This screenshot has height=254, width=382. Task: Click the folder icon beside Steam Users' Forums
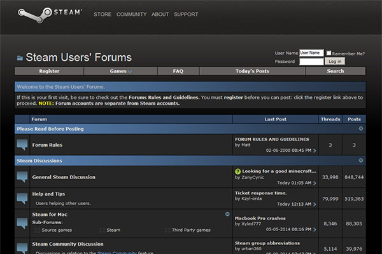click(x=20, y=58)
